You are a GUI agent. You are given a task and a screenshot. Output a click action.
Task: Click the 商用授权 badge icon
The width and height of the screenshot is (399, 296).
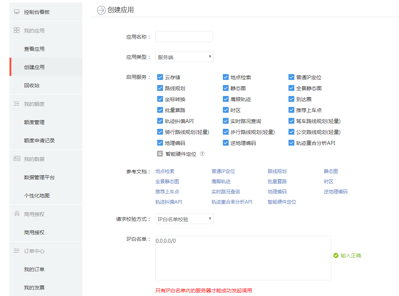point(16,214)
